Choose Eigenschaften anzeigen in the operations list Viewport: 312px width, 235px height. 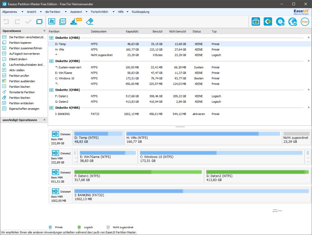coord(24,109)
